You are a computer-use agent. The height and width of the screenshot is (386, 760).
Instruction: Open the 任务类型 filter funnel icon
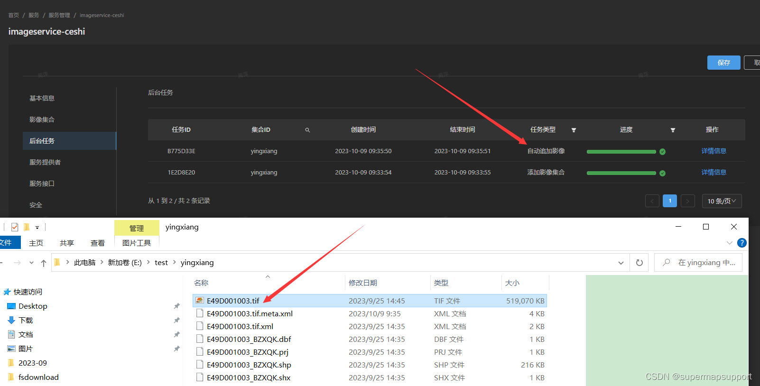(574, 130)
